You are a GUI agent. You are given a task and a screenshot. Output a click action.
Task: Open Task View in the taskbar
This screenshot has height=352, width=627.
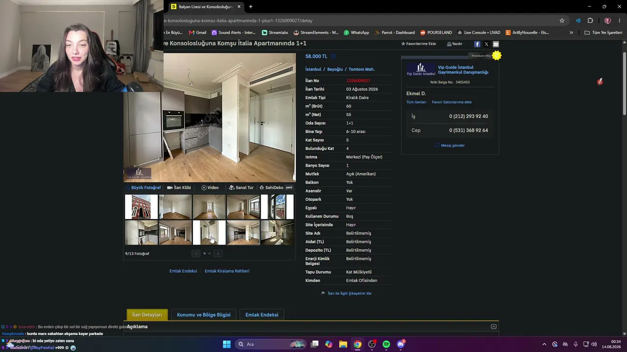(x=314, y=344)
